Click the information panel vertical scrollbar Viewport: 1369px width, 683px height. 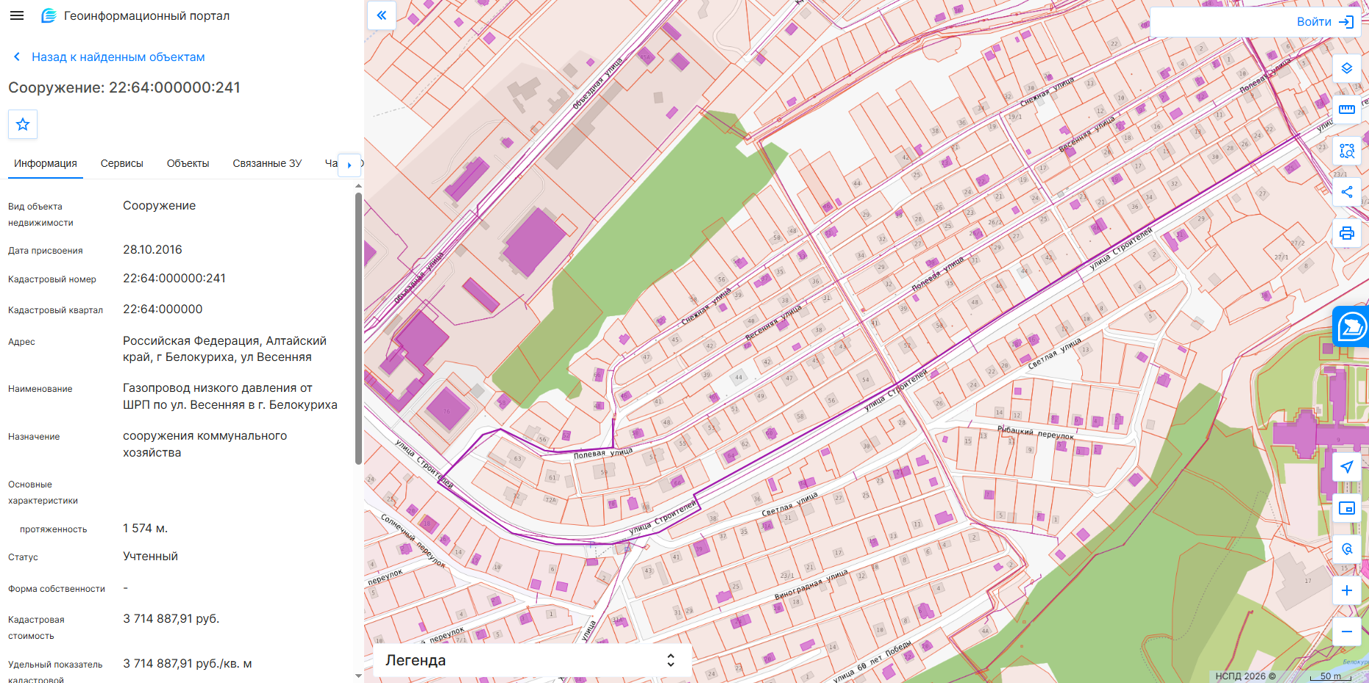(358, 329)
